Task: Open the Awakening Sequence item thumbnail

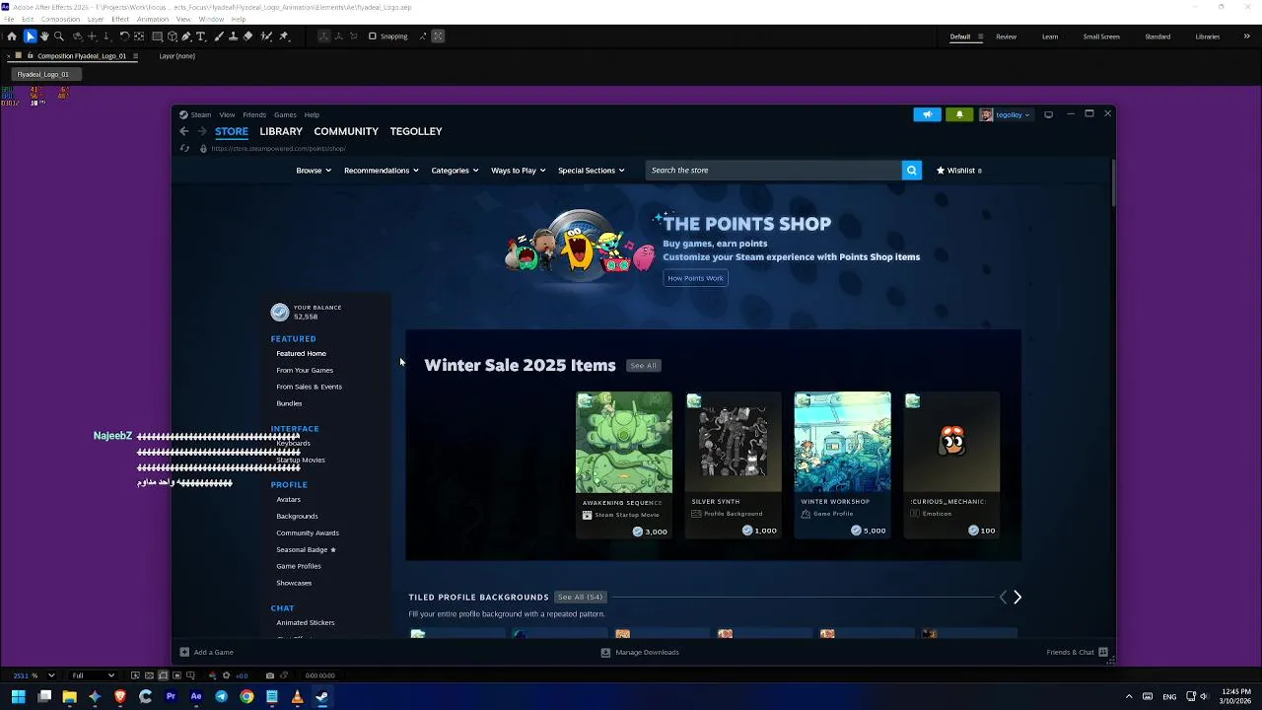Action: click(x=624, y=442)
